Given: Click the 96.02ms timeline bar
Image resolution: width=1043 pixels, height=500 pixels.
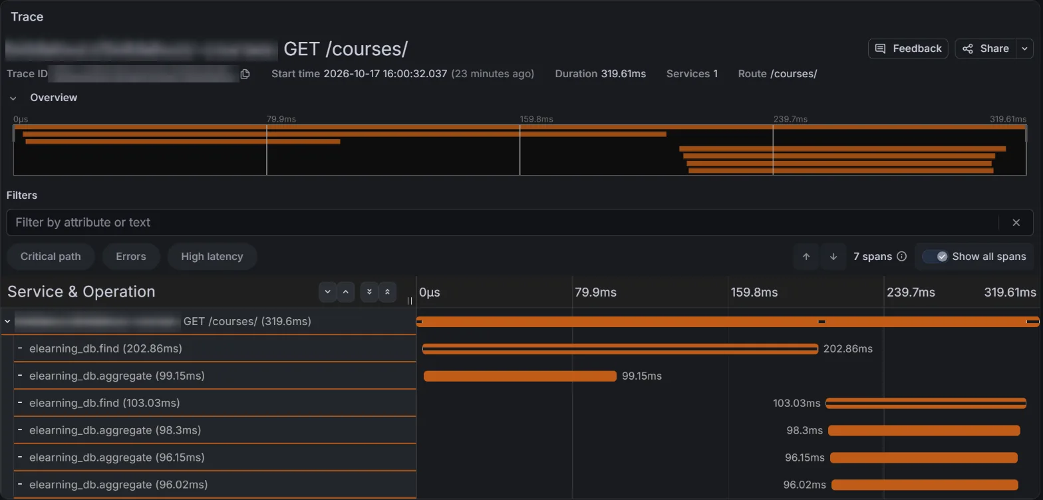Looking at the screenshot, I should pyautogui.click(x=925, y=485).
